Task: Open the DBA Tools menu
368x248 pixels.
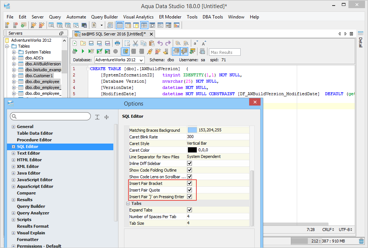Action: (213, 17)
